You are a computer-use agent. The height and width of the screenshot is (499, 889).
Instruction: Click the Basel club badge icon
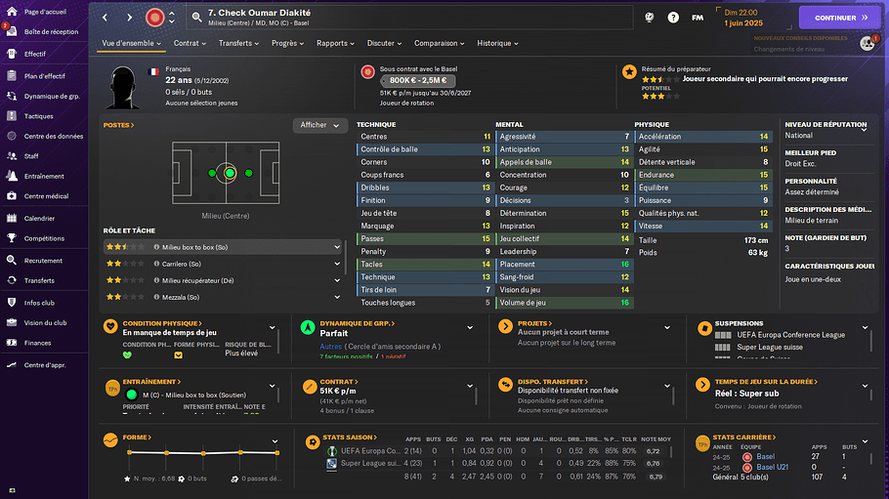coord(154,18)
